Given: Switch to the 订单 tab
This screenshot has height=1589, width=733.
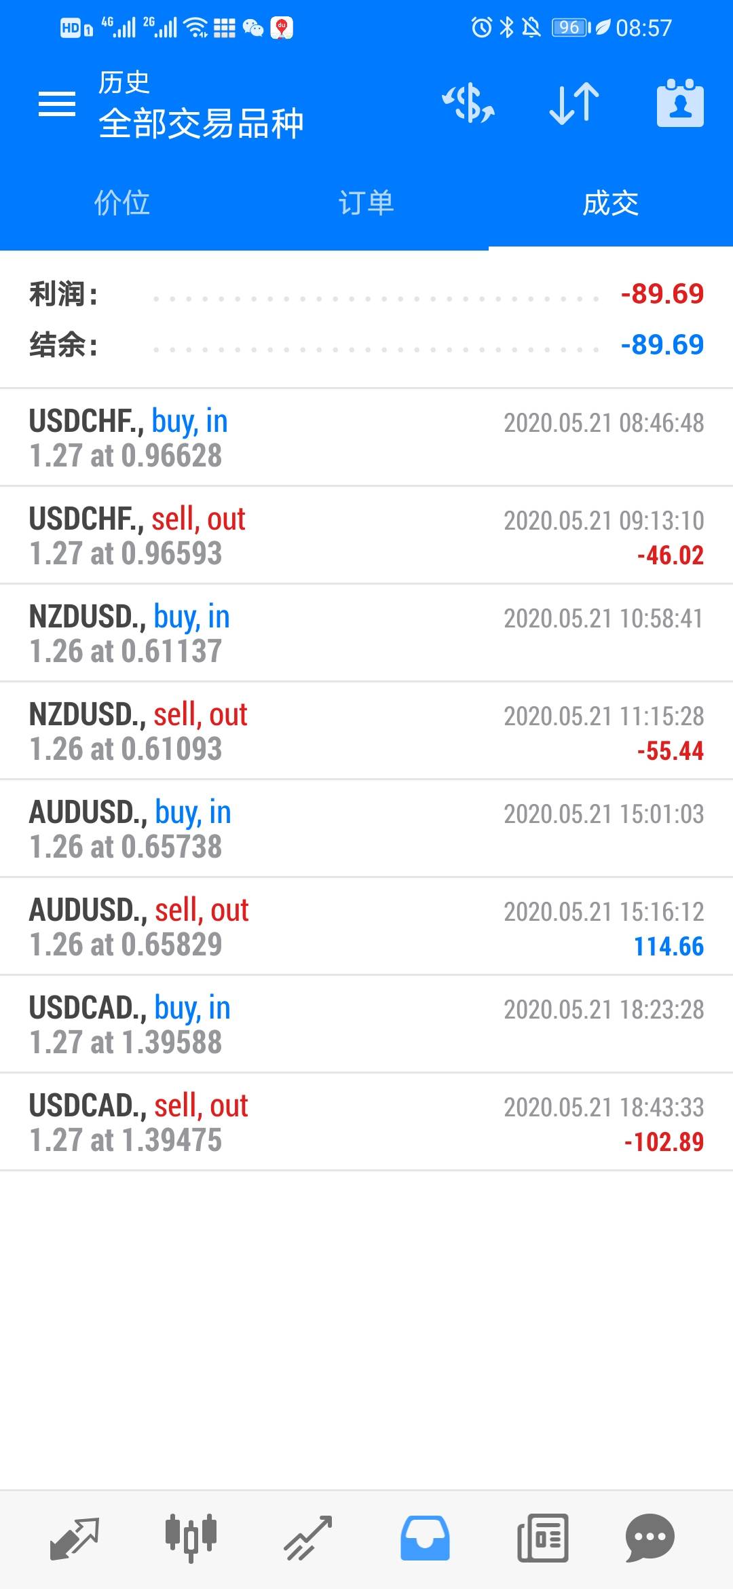Looking at the screenshot, I should [x=366, y=203].
